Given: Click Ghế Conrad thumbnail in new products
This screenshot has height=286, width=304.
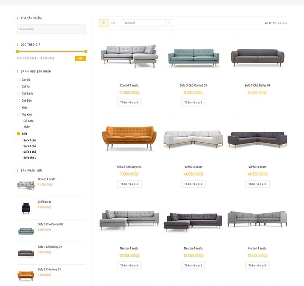Looking at the screenshot, I should point(25,208).
